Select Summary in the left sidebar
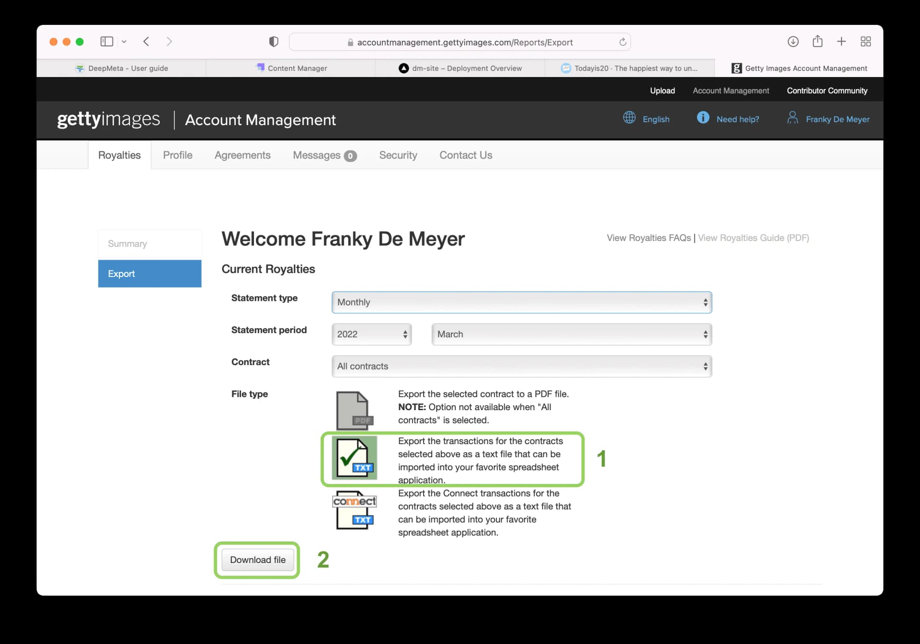This screenshot has height=644, width=920. click(x=149, y=244)
